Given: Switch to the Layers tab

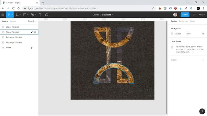Looking at the screenshot, I should 5,21.
